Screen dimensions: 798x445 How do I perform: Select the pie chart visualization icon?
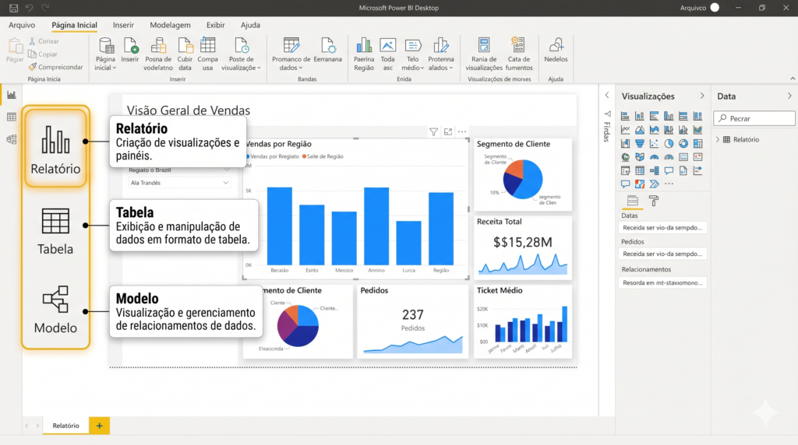click(669, 144)
